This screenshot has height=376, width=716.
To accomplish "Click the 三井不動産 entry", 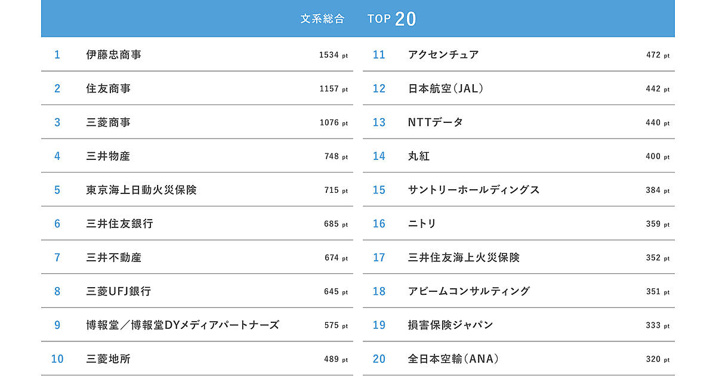I will [x=113, y=258].
